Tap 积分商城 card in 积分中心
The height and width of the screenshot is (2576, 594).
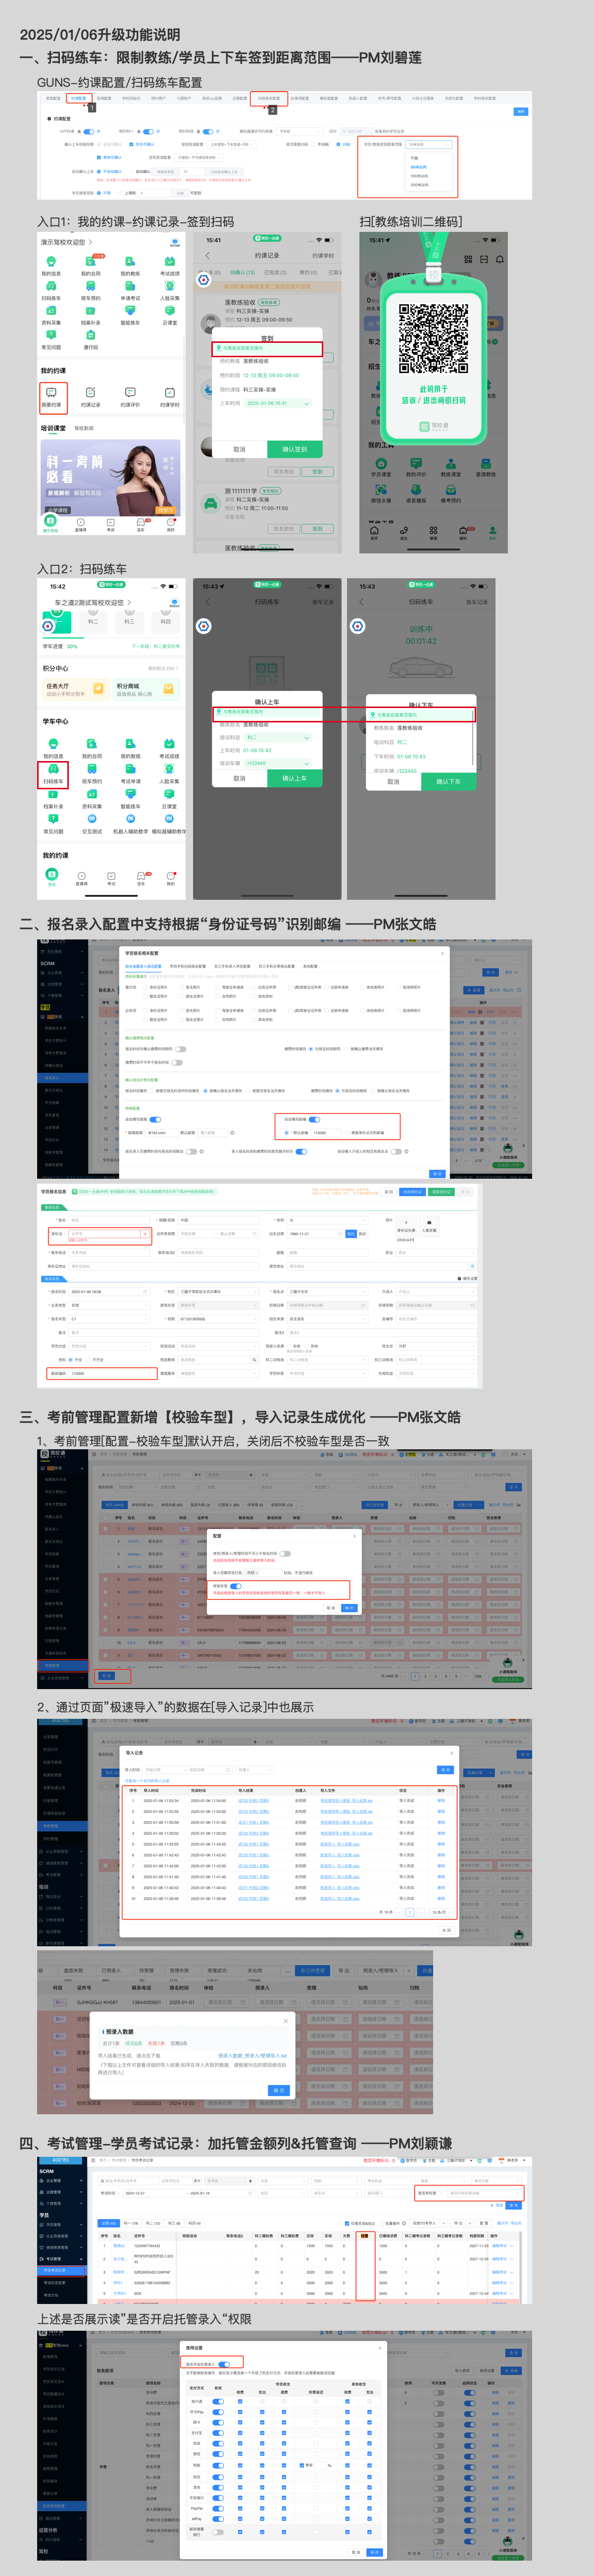tap(146, 689)
